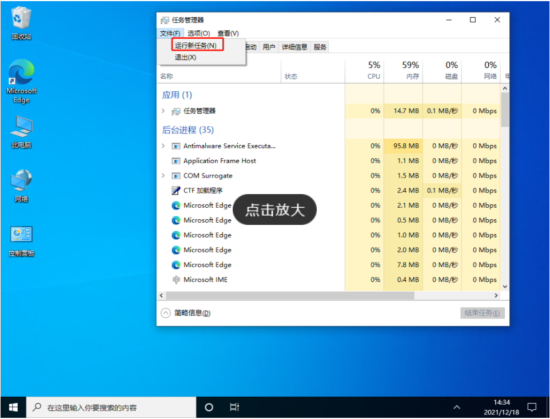Open the Options menu
This screenshot has width=550, height=419.
pyautogui.click(x=198, y=33)
